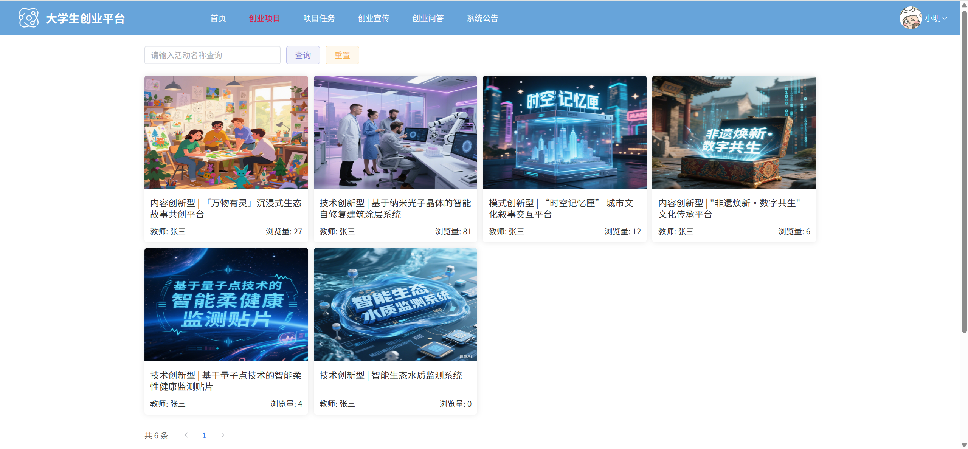Click the user avatar picture

pos(910,18)
